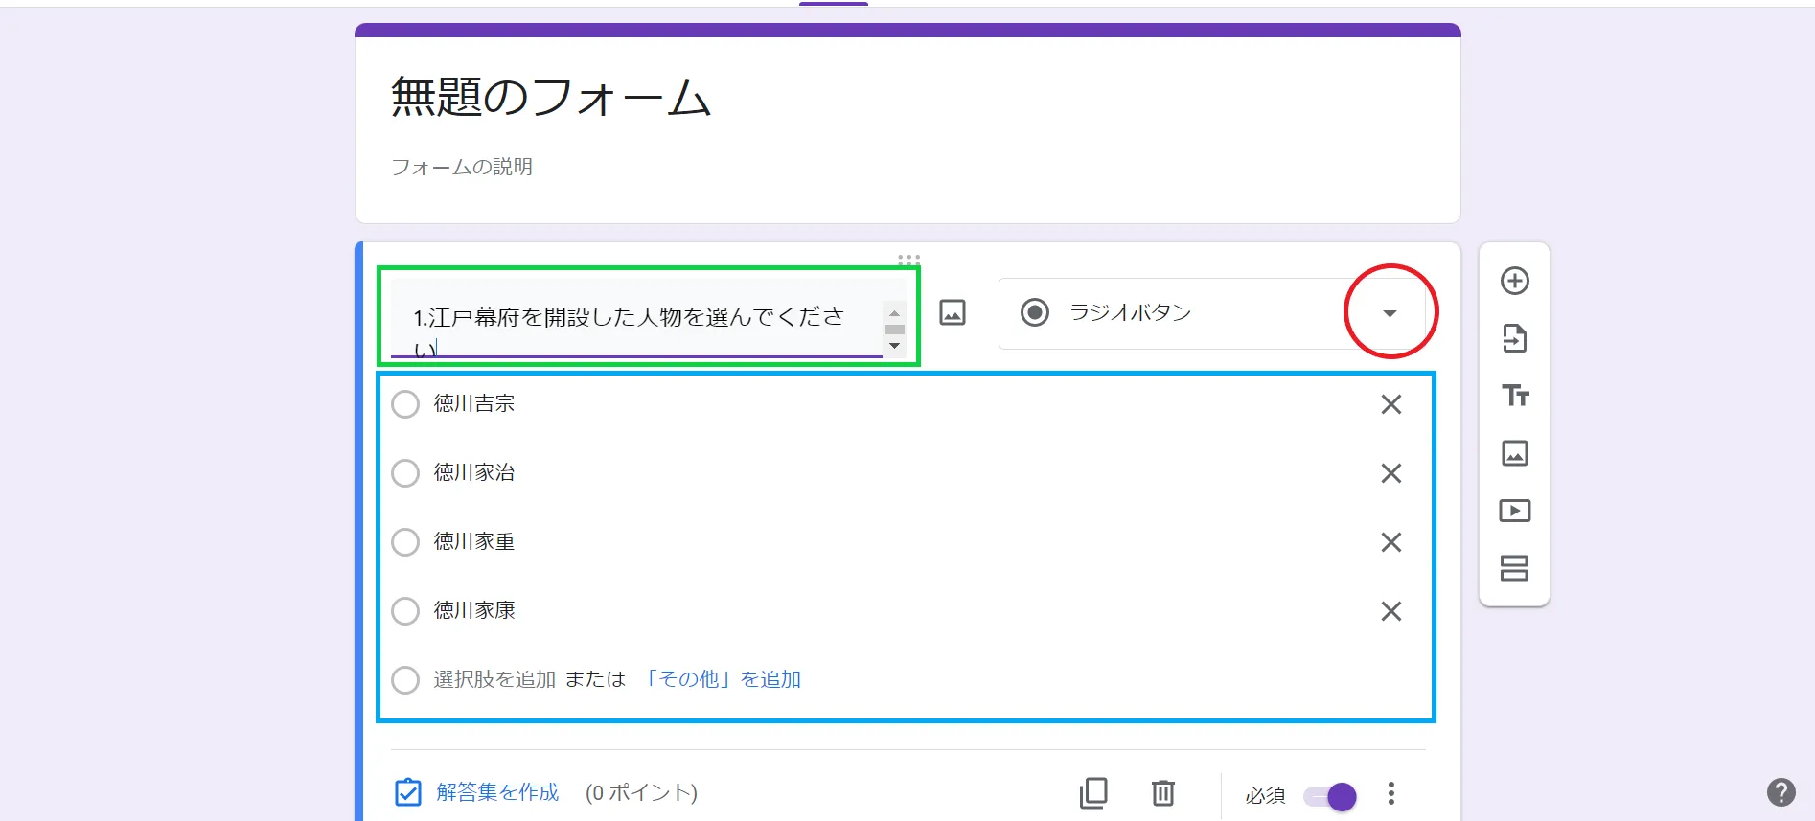Click the import questions icon

(x=1514, y=338)
